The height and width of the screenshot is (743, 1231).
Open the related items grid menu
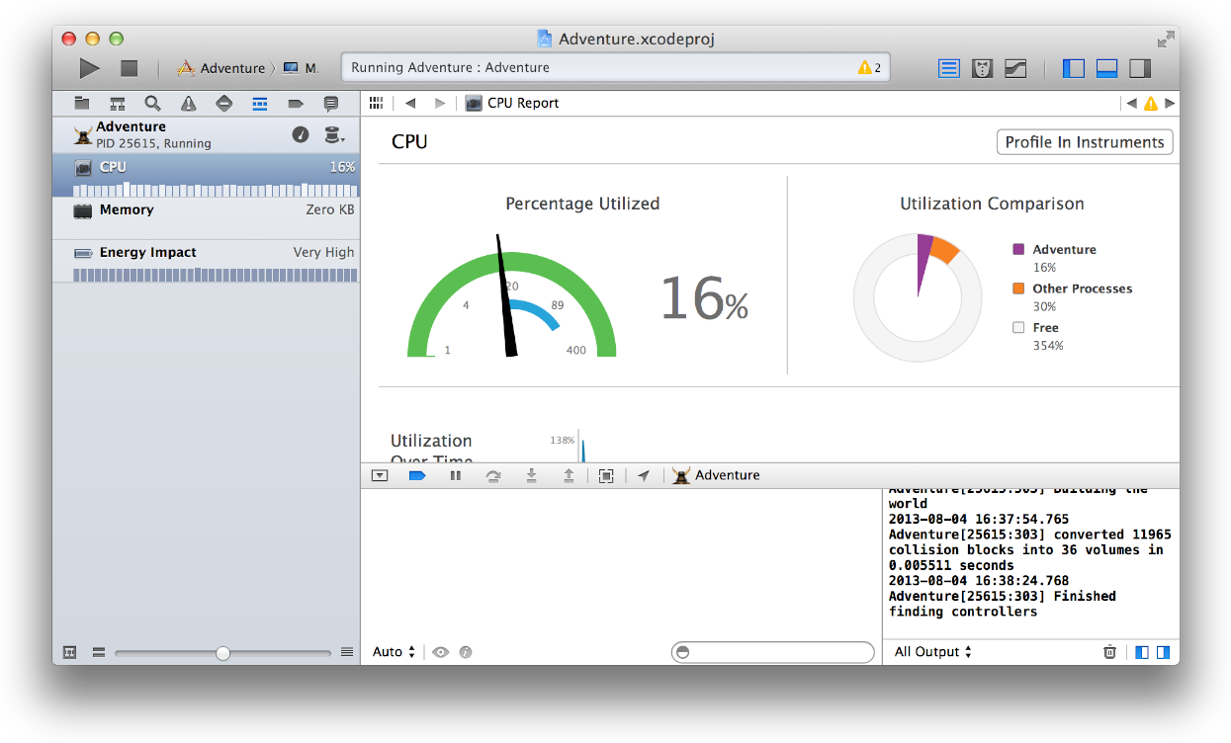(x=376, y=103)
